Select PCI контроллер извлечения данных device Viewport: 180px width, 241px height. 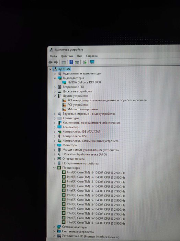107,100
